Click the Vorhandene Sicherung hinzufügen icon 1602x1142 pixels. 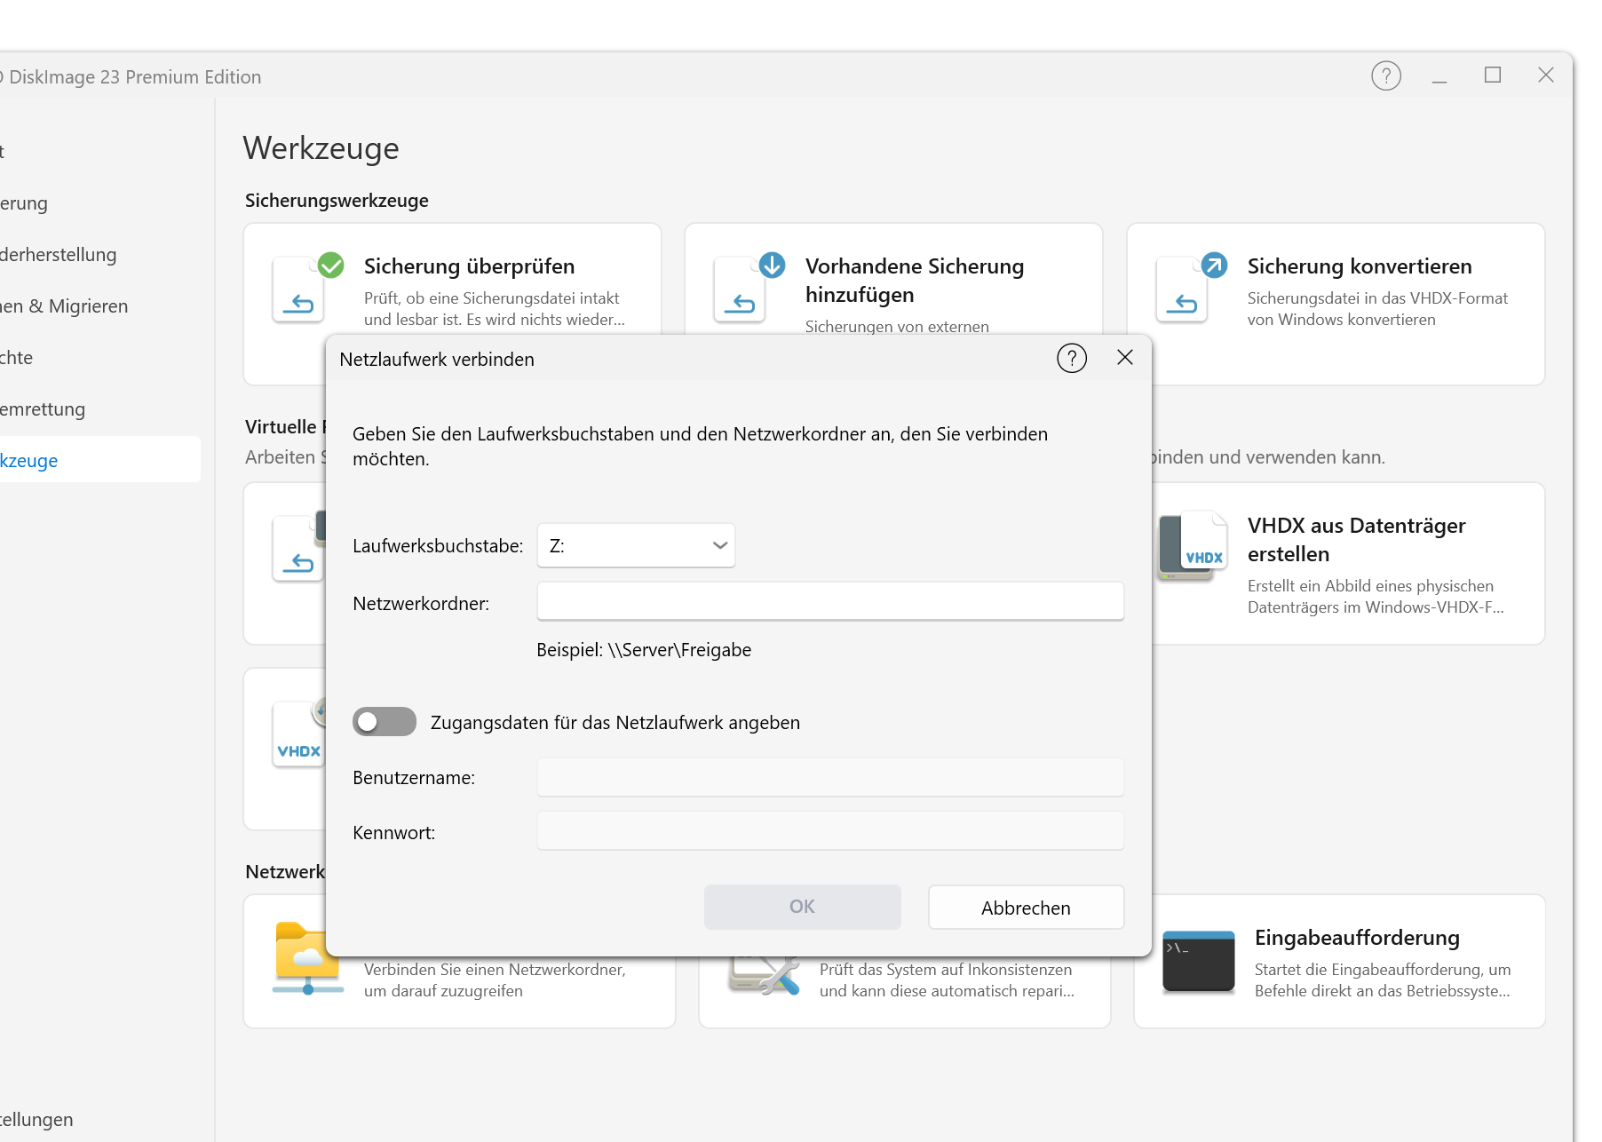tap(749, 288)
